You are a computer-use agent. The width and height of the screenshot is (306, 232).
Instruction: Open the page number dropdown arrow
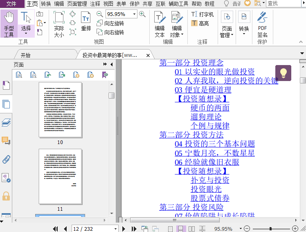tap(115, 229)
